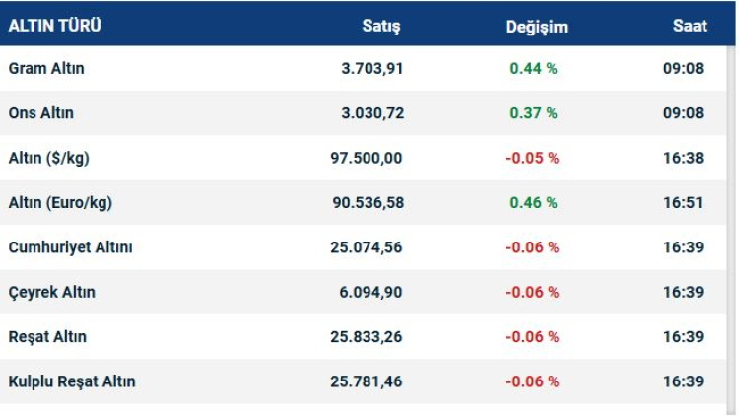
Task: Open the Ons Altın link
Action: [x=41, y=113]
